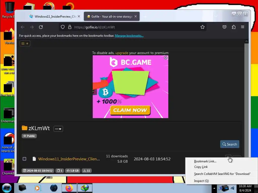Click the Search button in Gofile
Screen dimensions: 258x193
(230, 144)
